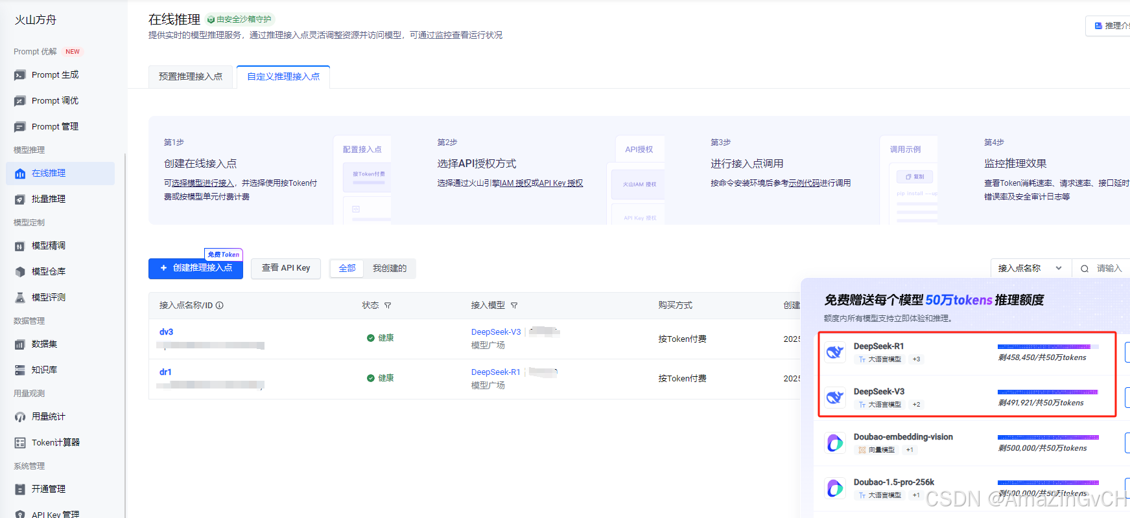
Task: Click 查看 API Key button
Action: click(x=286, y=269)
